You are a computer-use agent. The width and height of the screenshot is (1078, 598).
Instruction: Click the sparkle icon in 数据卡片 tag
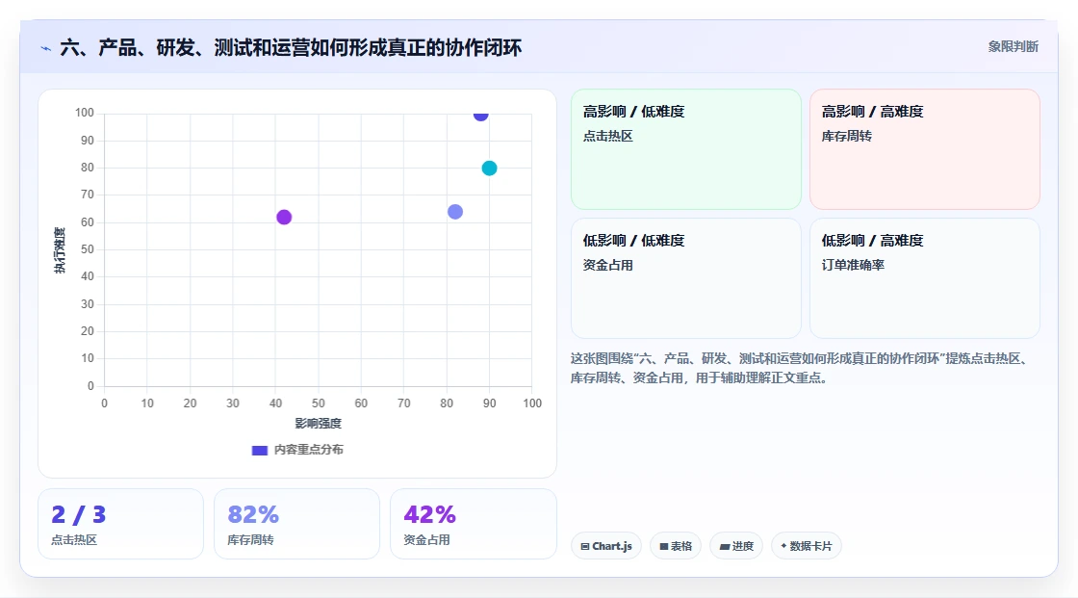(x=783, y=546)
